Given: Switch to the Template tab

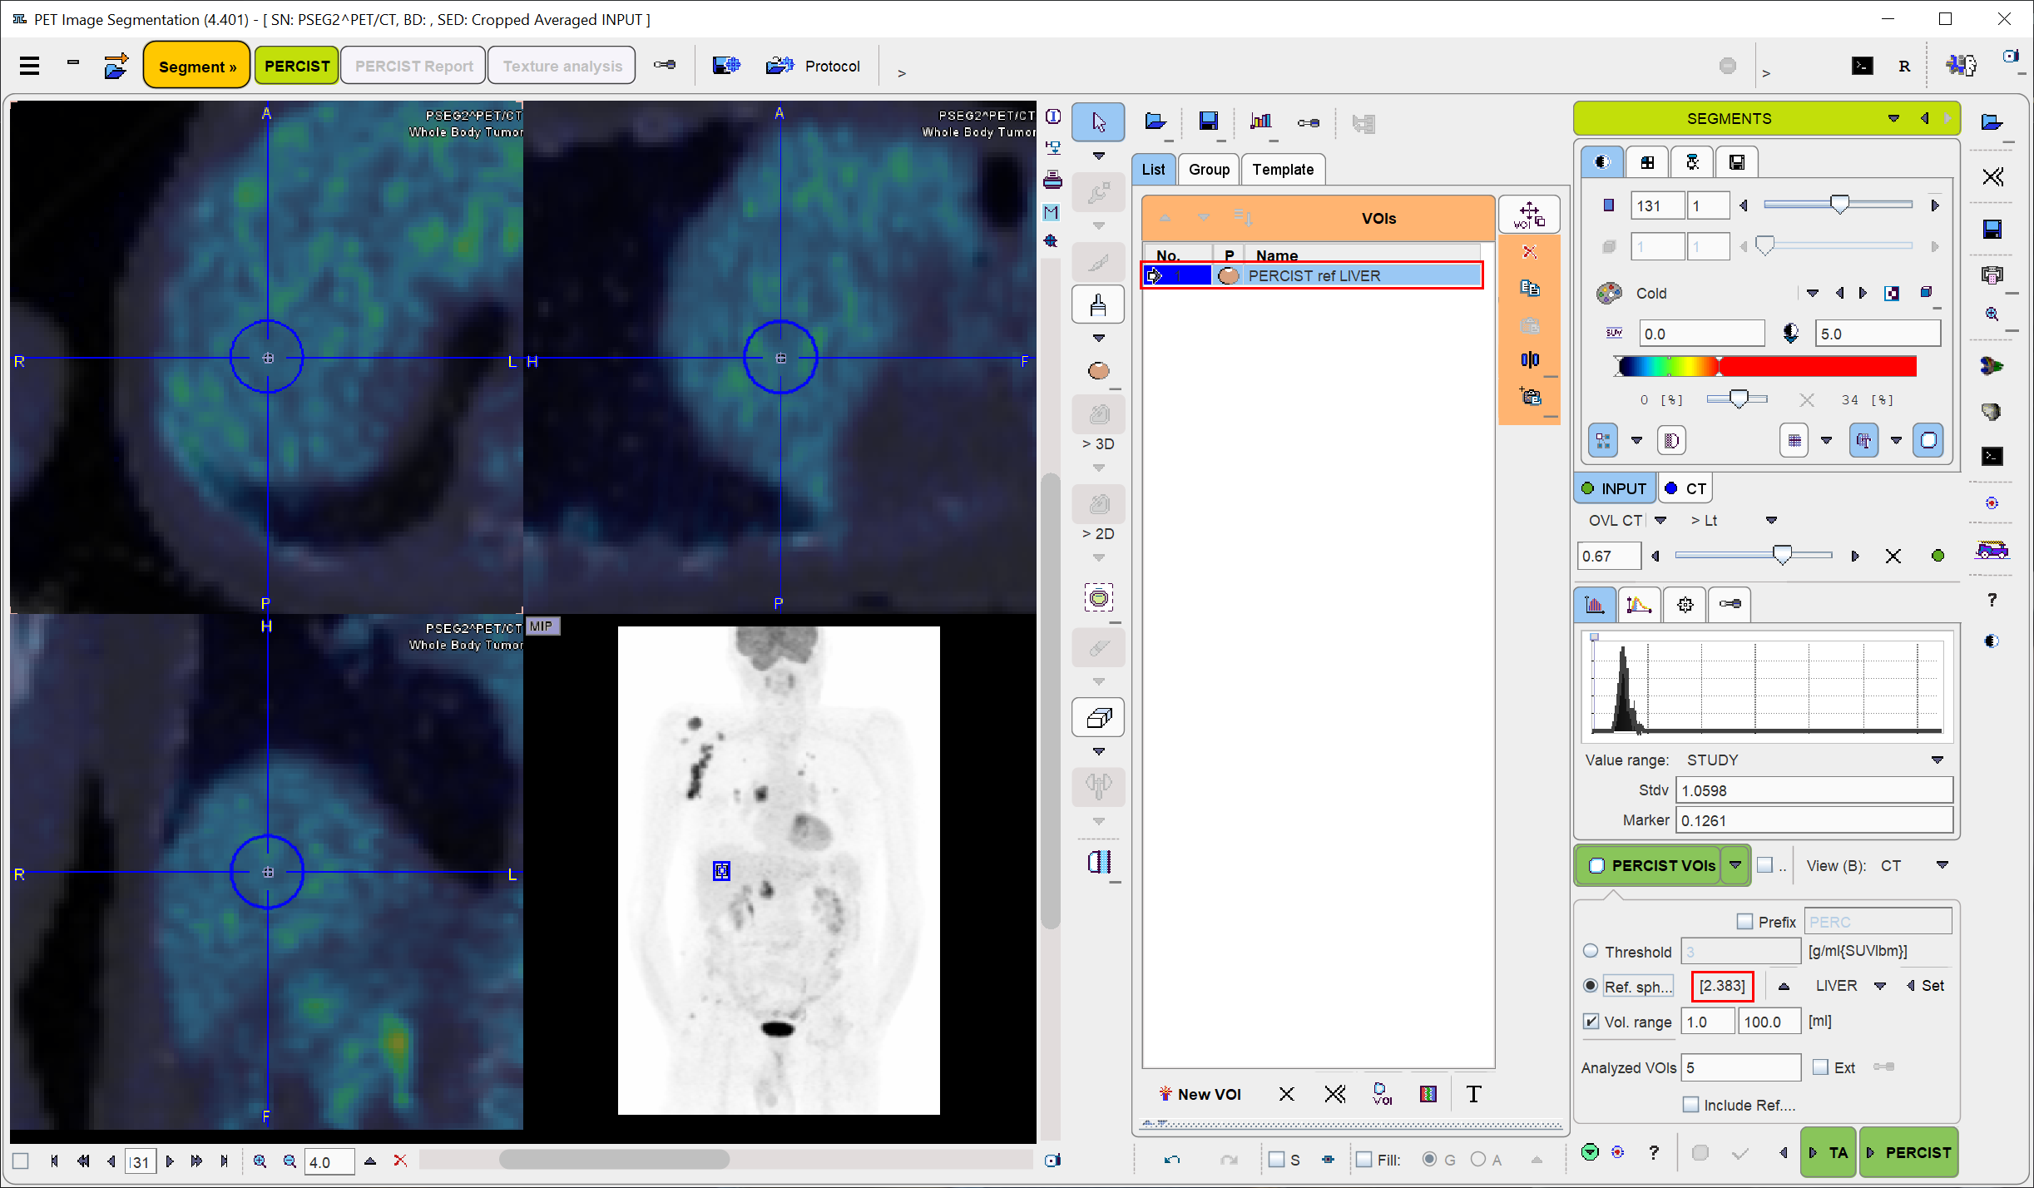Looking at the screenshot, I should click(x=1283, y=169).
